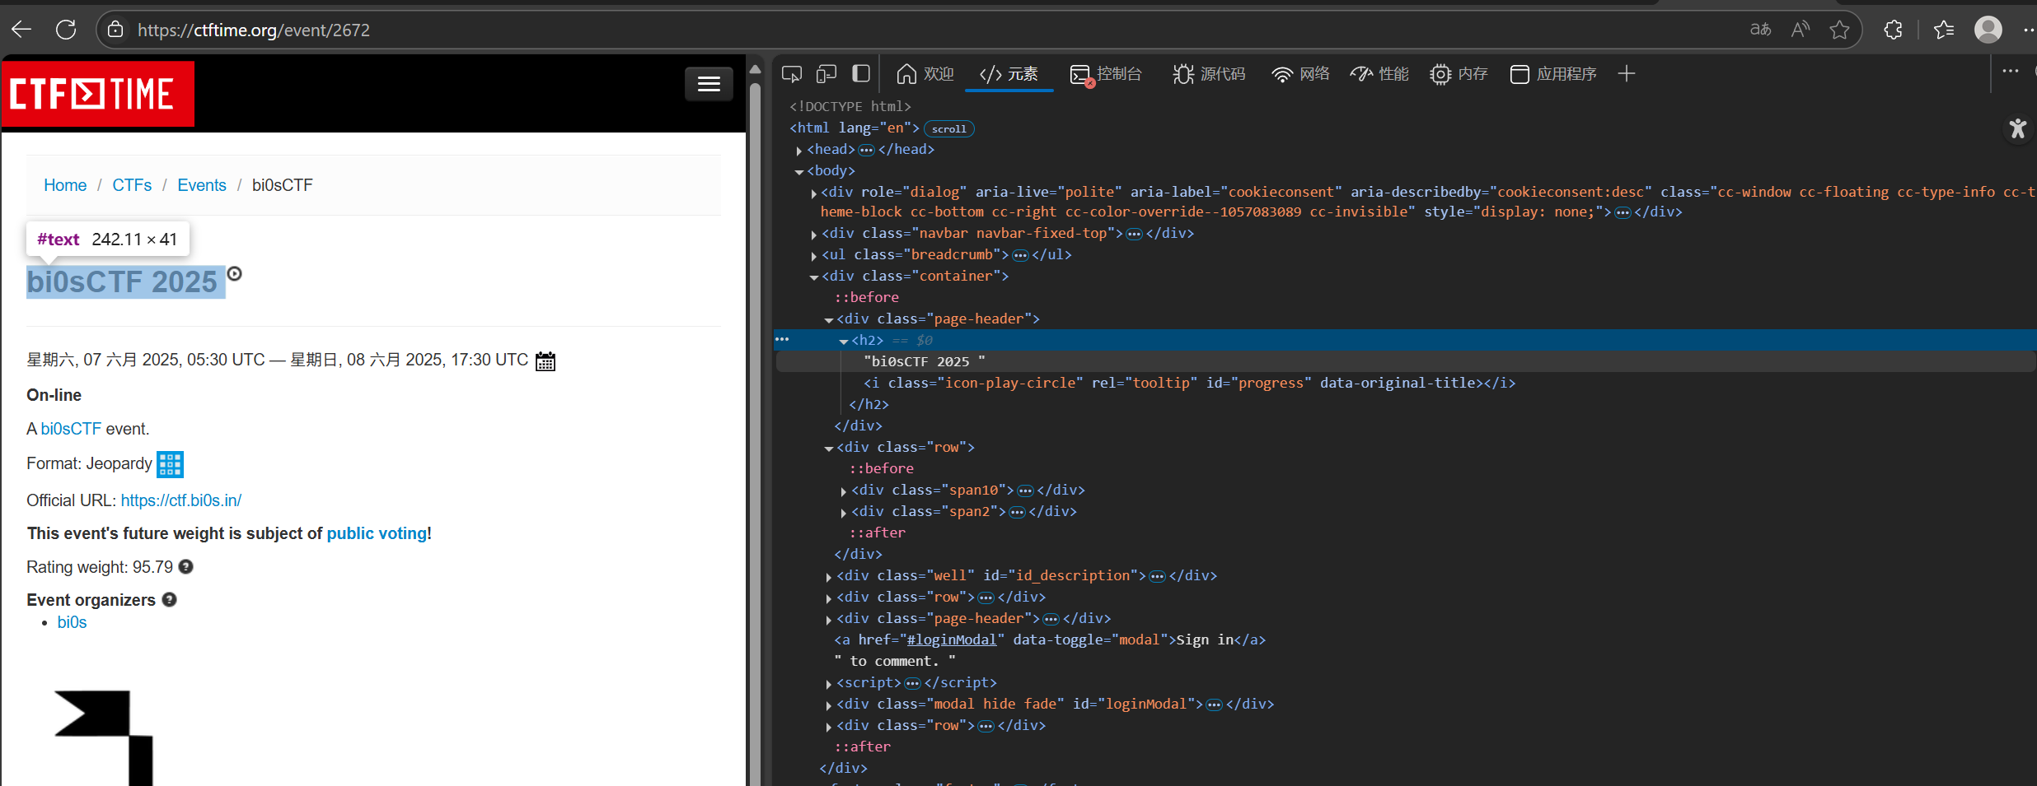Open the user profile avatar
This screenshot has height=786, width=2037.
(x=1988, y=30)
